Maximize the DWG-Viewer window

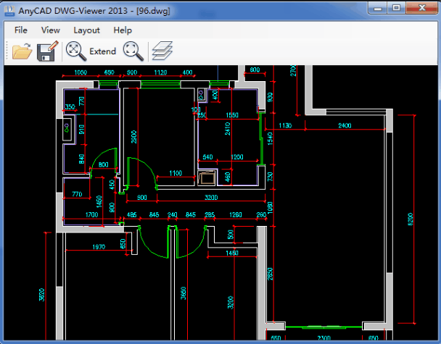(x=395, y=8)
